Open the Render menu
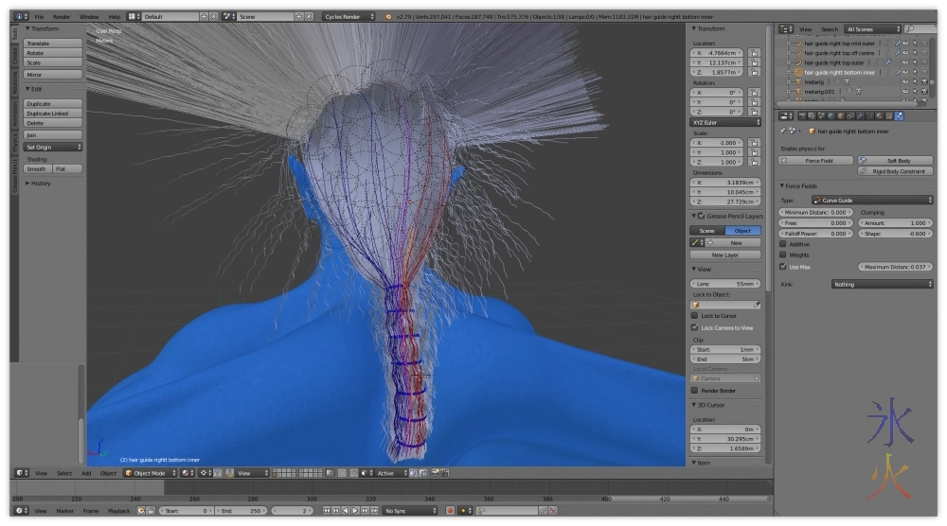This screenshot has height=526, width=947. coord(62,17)
